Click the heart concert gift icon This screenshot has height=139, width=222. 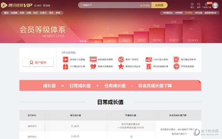tap(93, 67)
